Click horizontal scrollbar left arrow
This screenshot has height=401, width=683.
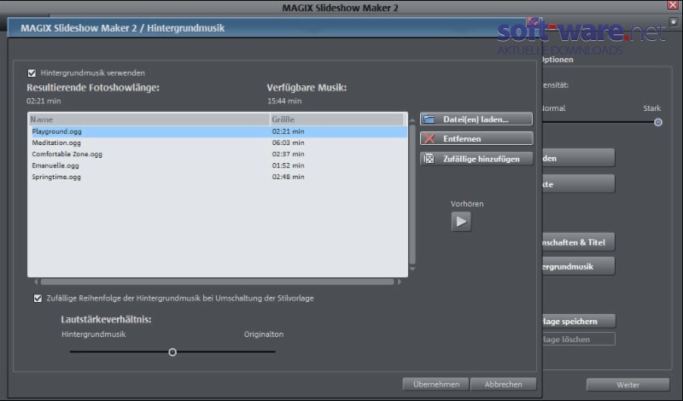coord(36,282)
